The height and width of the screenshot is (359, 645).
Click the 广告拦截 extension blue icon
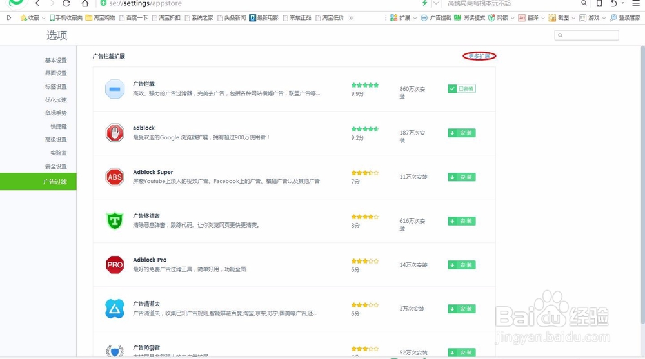[115, 89]
